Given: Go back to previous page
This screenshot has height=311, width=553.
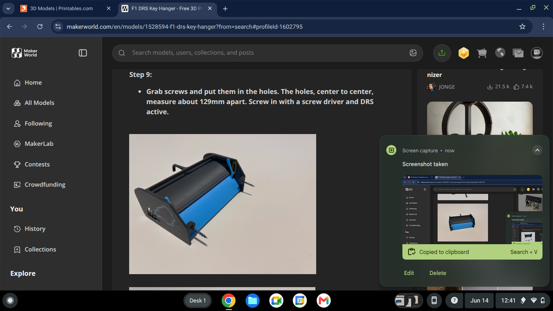Looking at the screenshot, I should [x=10, y=26].
